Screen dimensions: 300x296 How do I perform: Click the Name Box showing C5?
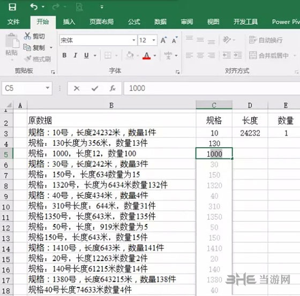pos(24,88)
